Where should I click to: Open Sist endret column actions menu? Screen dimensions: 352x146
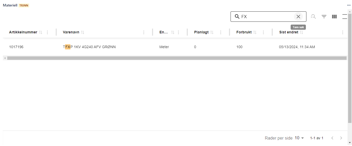(343, 32)
